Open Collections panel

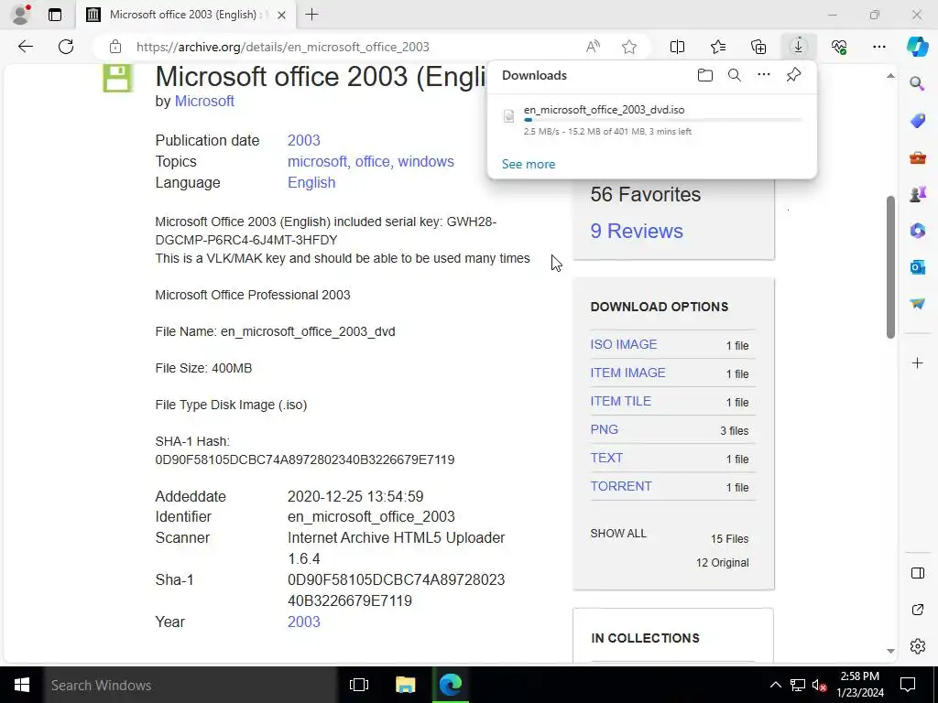[x=758, y=47]
